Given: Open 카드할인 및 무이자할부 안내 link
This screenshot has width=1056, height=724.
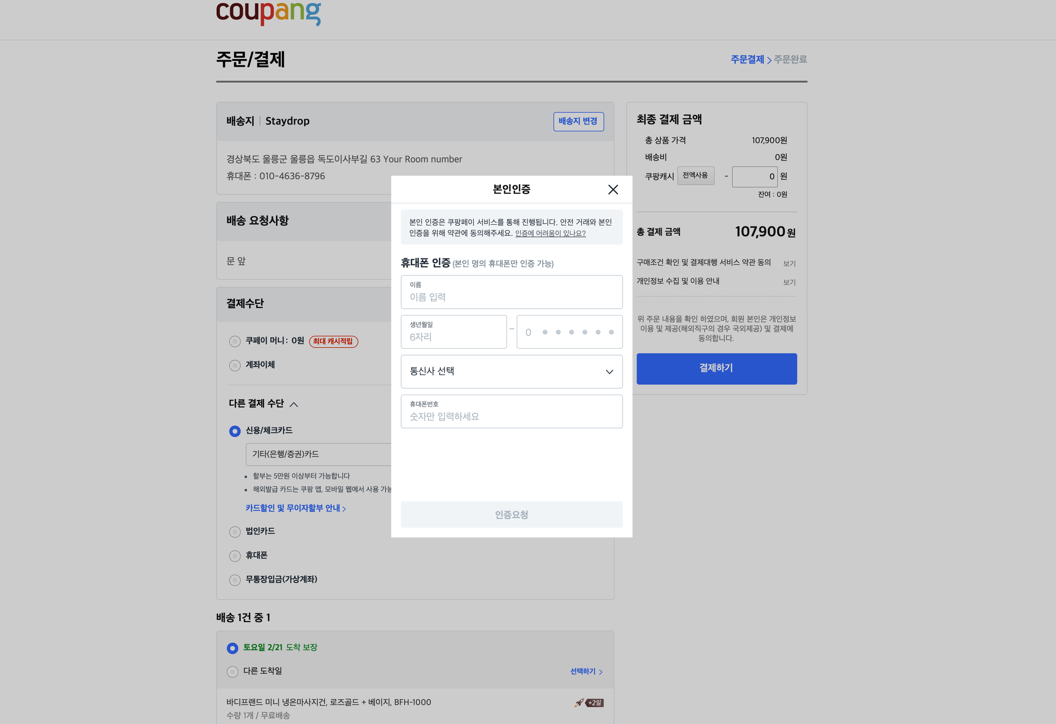Looking at the screenshot, I should tap(295, 508).
